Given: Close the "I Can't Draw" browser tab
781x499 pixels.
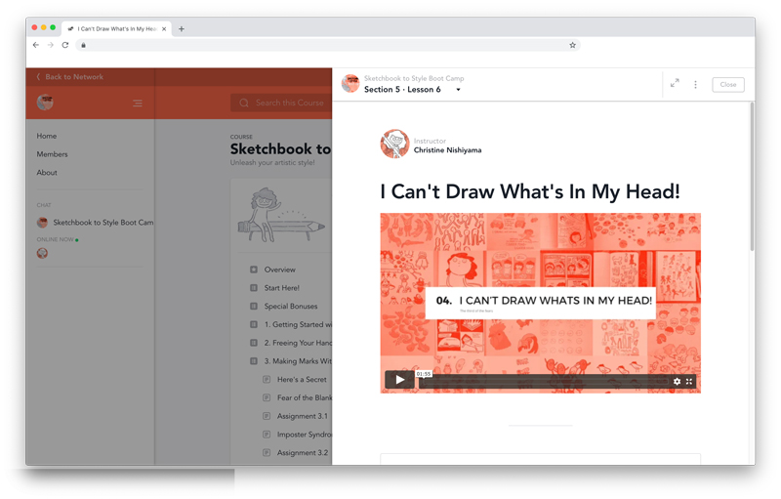Looking at the screenshot, I should coord(164,29).
